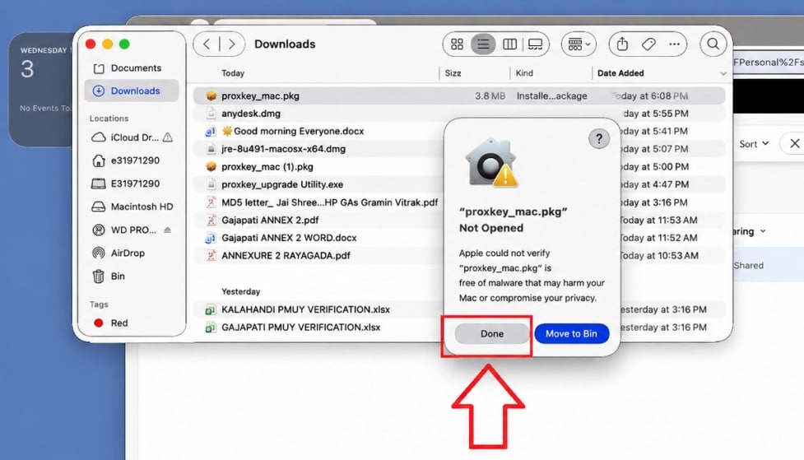This screenshot has height=460, width=804.
Task: Click the Shared label in the background window
Action: (749, 265)
